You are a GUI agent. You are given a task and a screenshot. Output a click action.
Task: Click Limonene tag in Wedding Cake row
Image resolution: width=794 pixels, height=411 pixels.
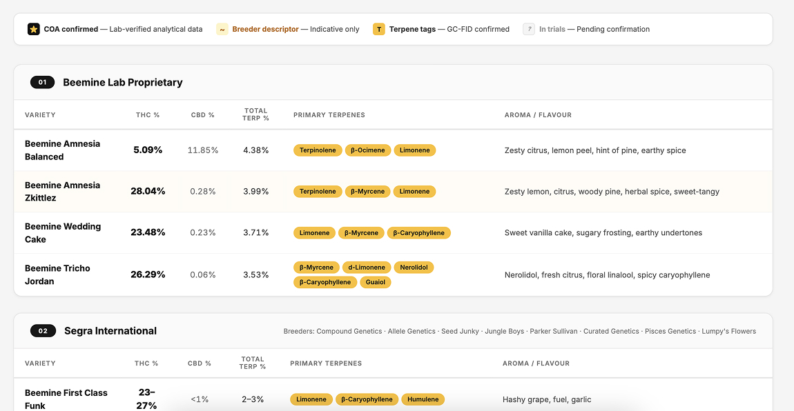[314, 233]
